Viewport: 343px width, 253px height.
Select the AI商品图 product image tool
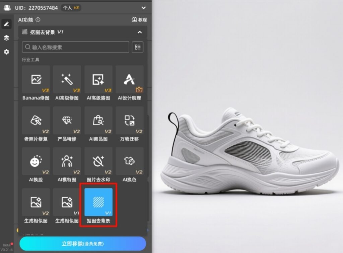click(98, 121)
